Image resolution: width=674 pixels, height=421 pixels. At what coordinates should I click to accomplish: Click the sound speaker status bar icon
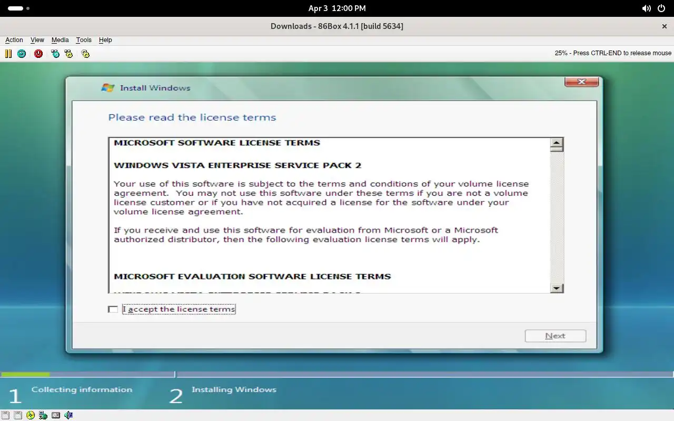point(68,415)
